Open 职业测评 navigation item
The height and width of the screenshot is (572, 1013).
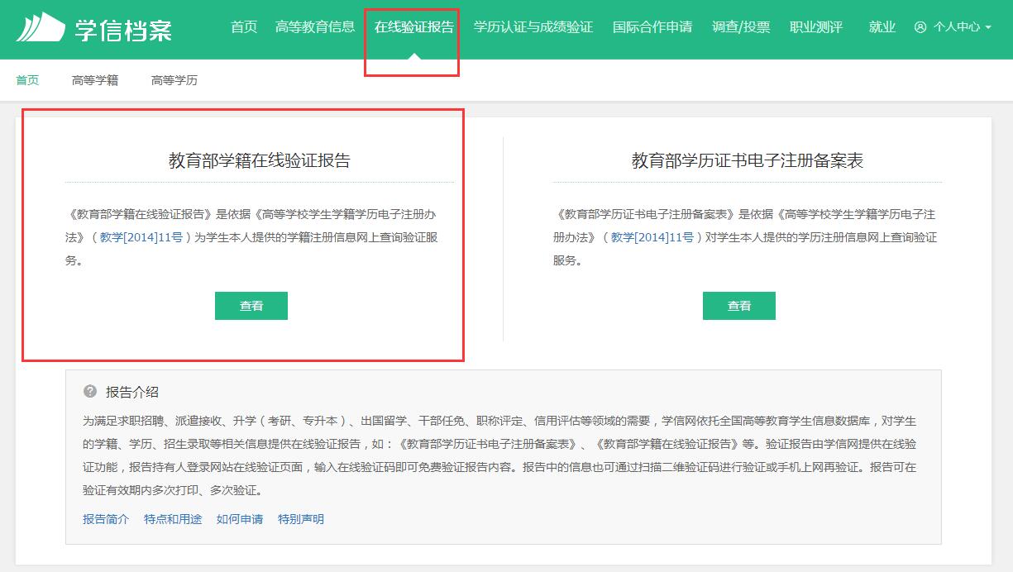tap(816, 27)
